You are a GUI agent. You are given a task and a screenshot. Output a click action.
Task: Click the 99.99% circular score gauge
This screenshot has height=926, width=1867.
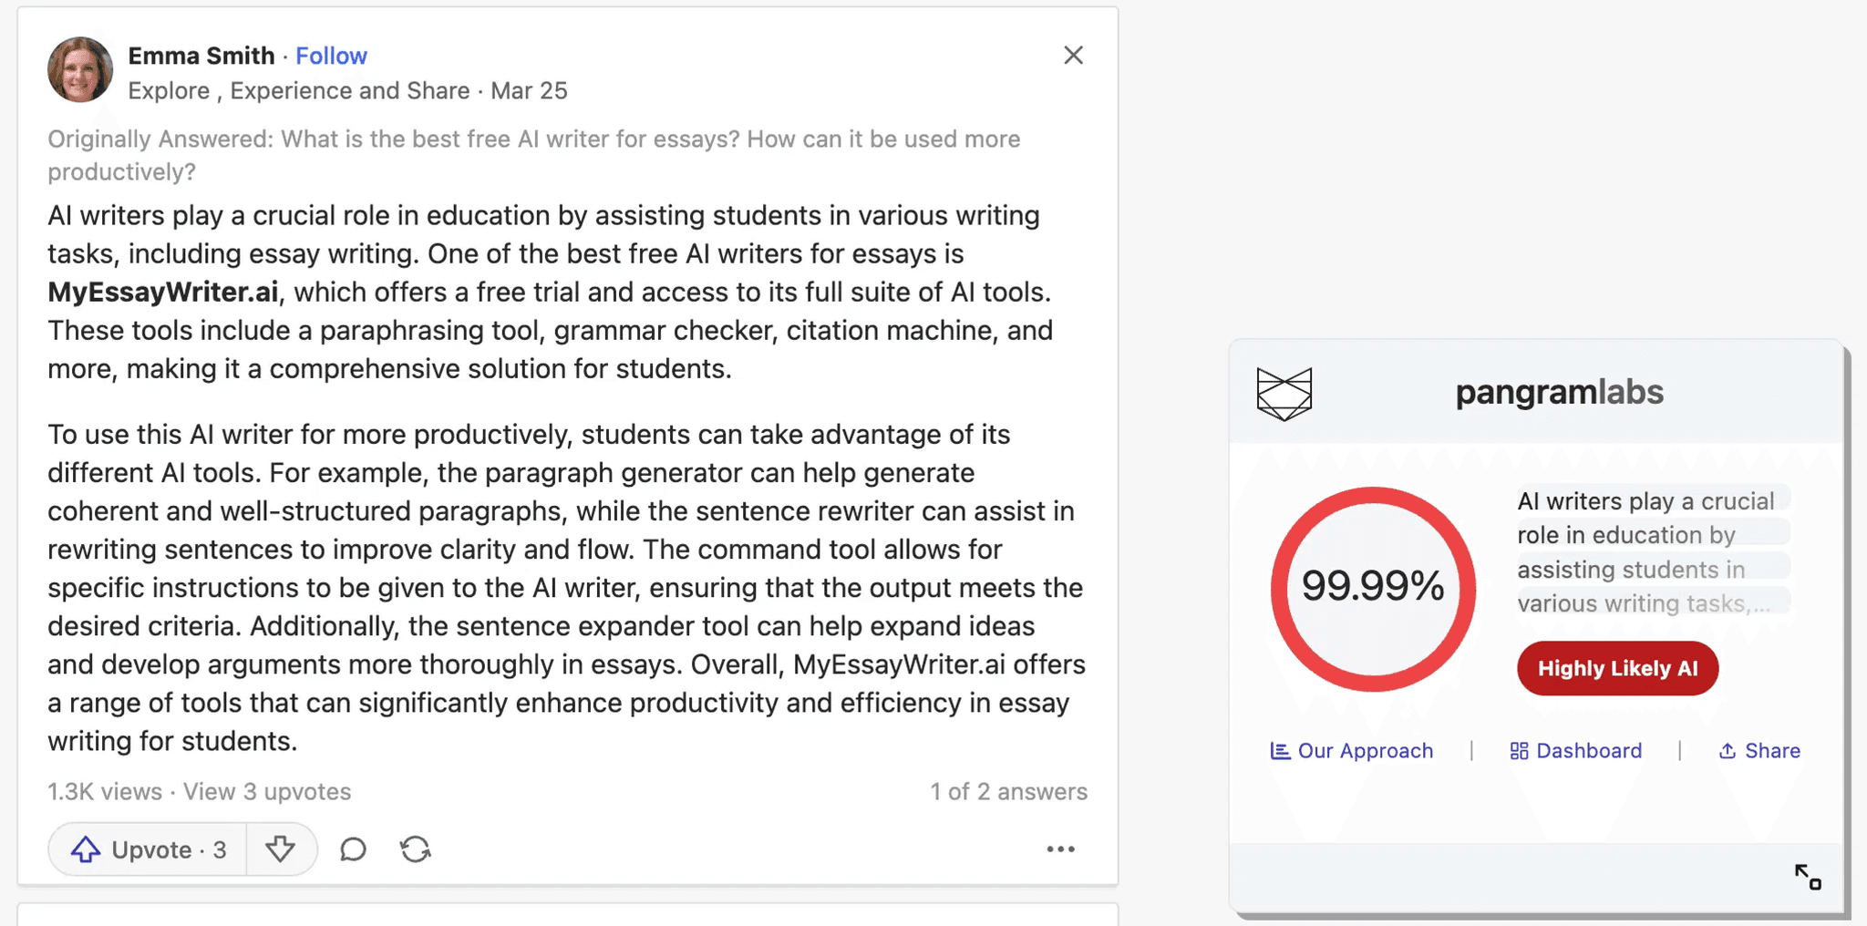click(x=1373, y=589)
